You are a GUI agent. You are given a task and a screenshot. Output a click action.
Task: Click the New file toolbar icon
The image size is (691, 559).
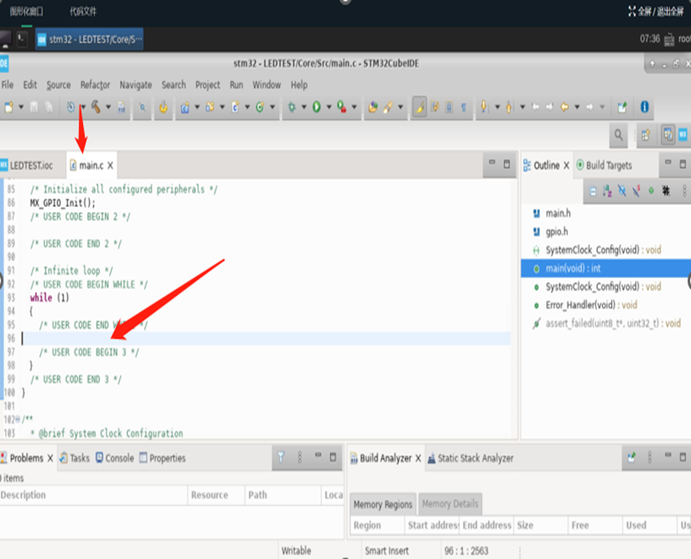pos(9,106)
